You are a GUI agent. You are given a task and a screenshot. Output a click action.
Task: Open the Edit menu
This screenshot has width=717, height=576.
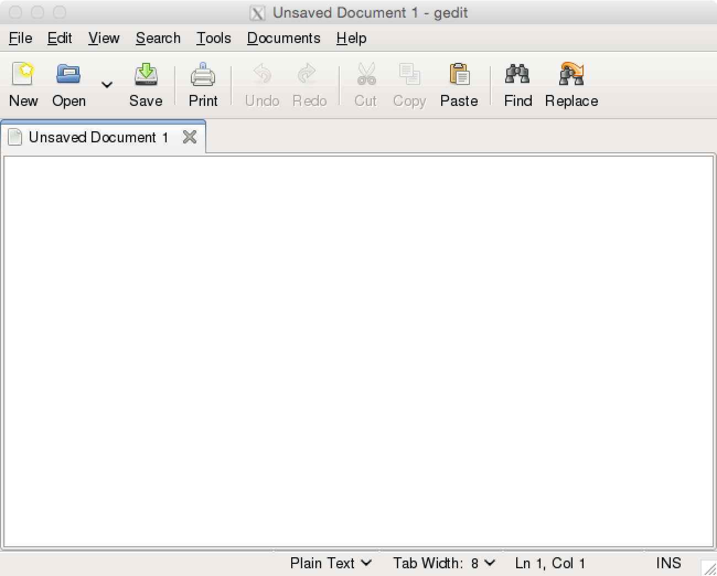point(60,38)
